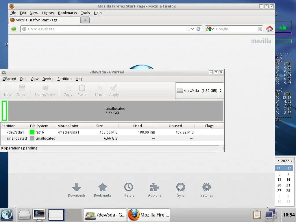296x222 pixels.
Task: Open GParted's View menu
Action: (35, 79)
